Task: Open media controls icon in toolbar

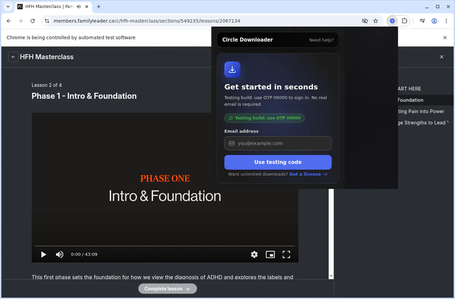Action: [x=422, y=21]
